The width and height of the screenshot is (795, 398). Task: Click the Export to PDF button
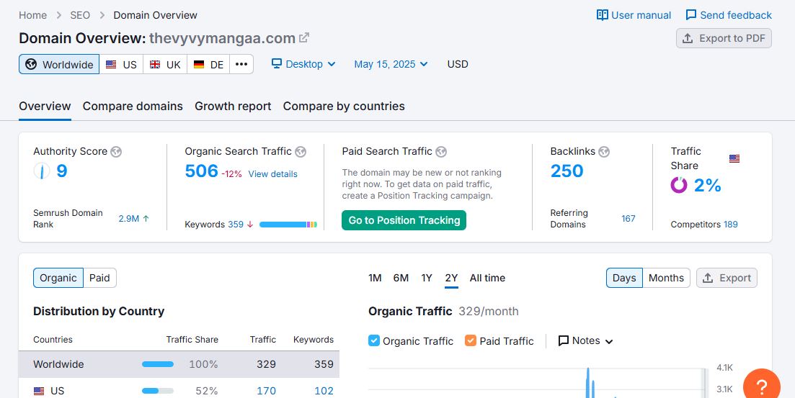coord(724,38)
